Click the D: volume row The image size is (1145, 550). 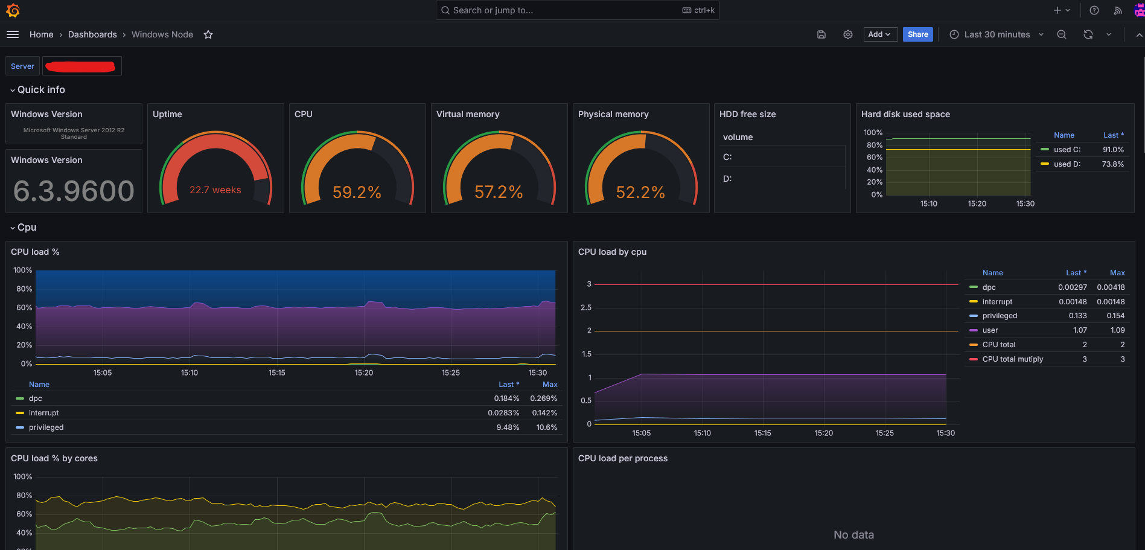(x=782, y=179)
